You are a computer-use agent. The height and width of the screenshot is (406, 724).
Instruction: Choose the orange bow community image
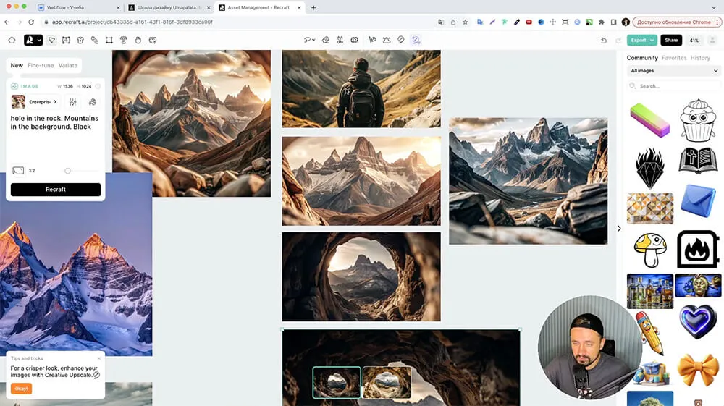click(698, 369)
